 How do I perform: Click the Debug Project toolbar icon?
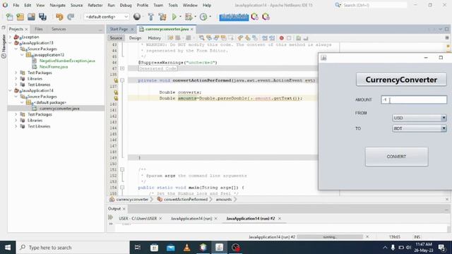click(189, 17)
